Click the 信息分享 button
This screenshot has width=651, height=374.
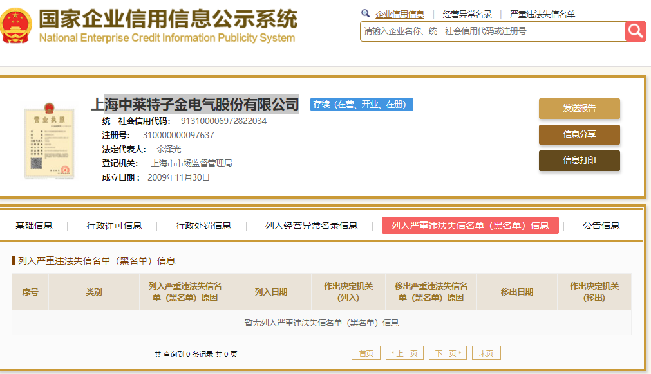pyautogui.click(x=579, y=134)
